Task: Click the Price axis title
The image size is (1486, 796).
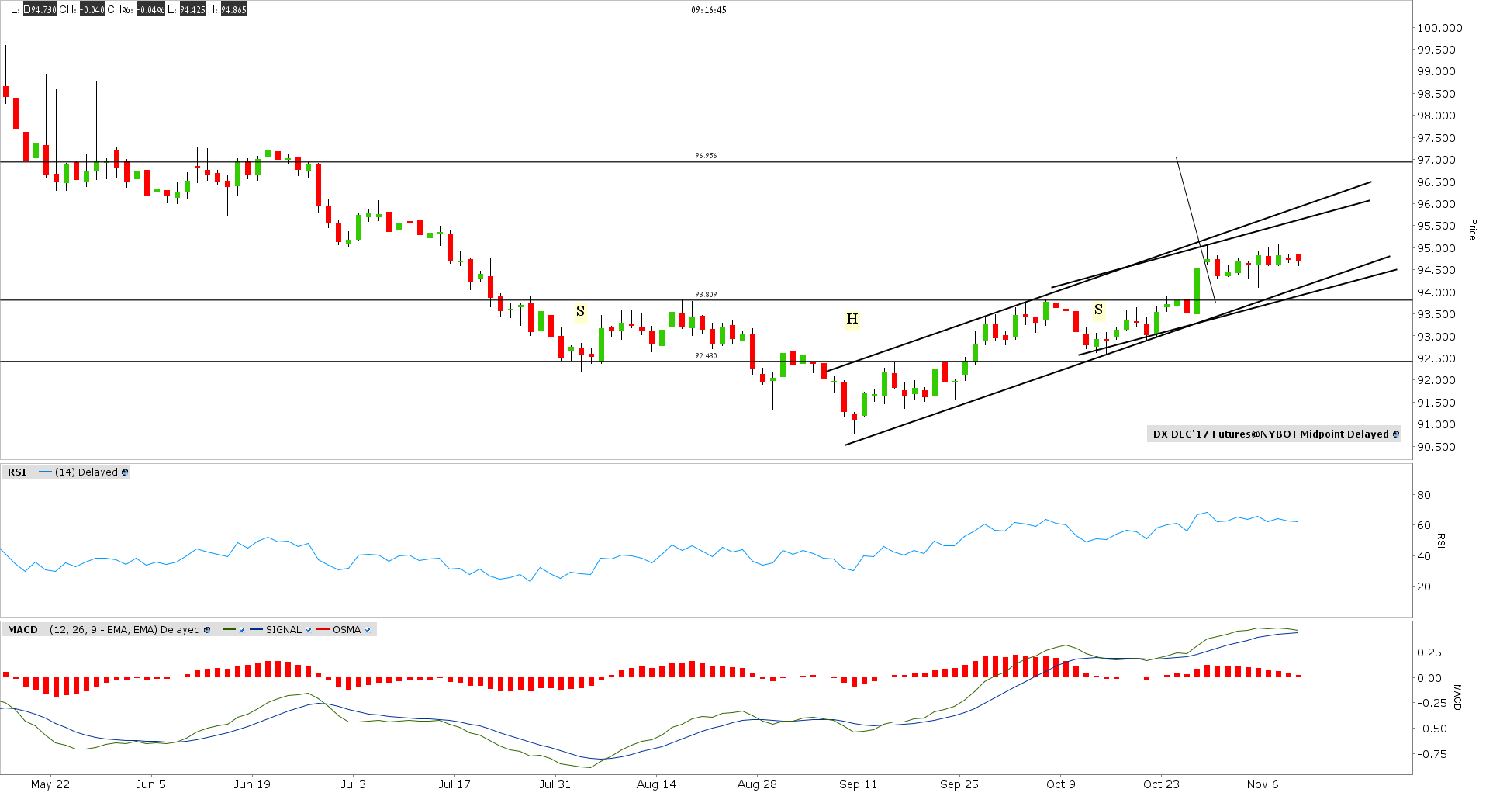Action: tap(1472, 230)
